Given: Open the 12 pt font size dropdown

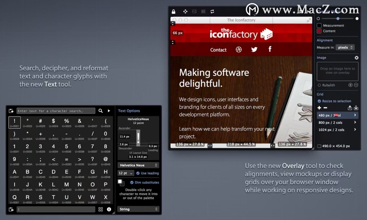Looking at the screenshot, I should point(126,173).
